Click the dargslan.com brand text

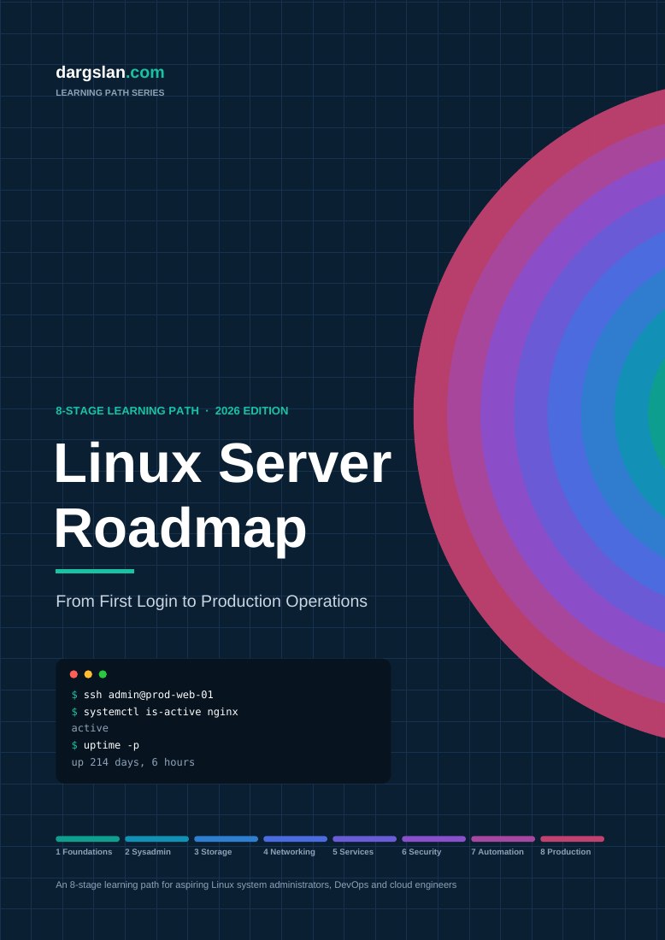109,73
